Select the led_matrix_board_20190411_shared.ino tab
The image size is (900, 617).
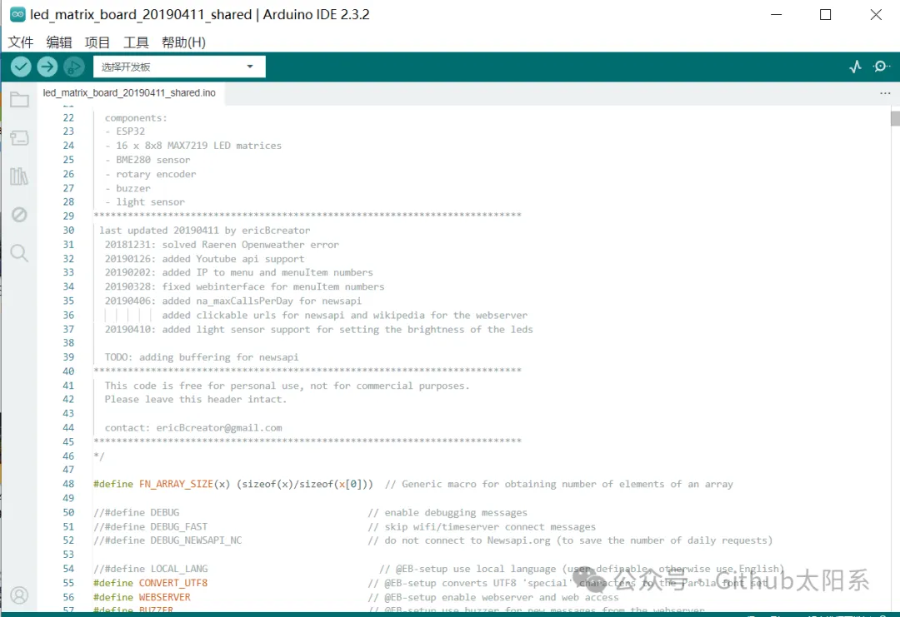[x=129, y=93]
